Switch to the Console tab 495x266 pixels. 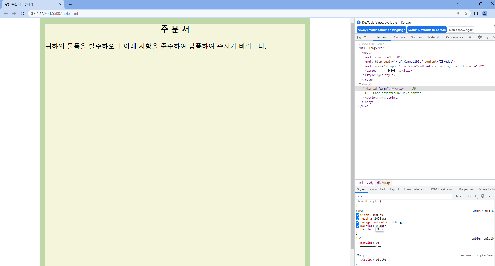pyautogui.click(x=399, y=37)
